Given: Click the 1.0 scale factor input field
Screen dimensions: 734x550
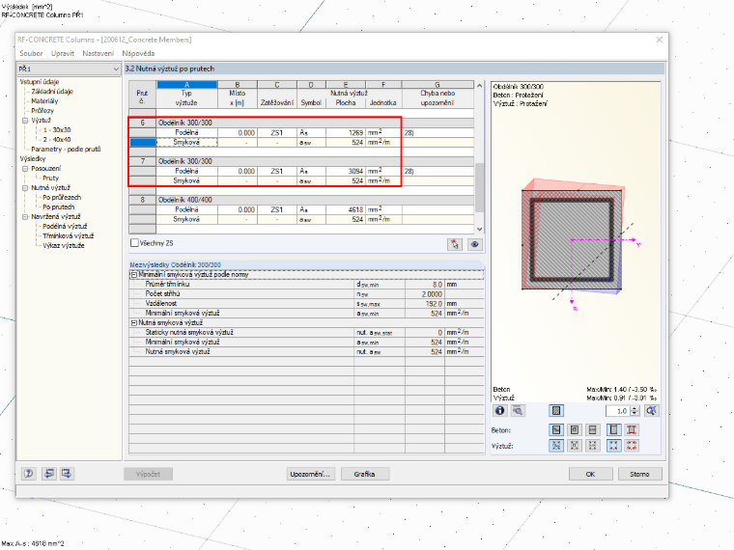Looking at the screenshot, I should [618, 411].
